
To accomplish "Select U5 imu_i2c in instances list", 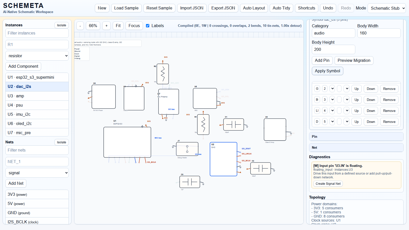I will click(37, 114).
